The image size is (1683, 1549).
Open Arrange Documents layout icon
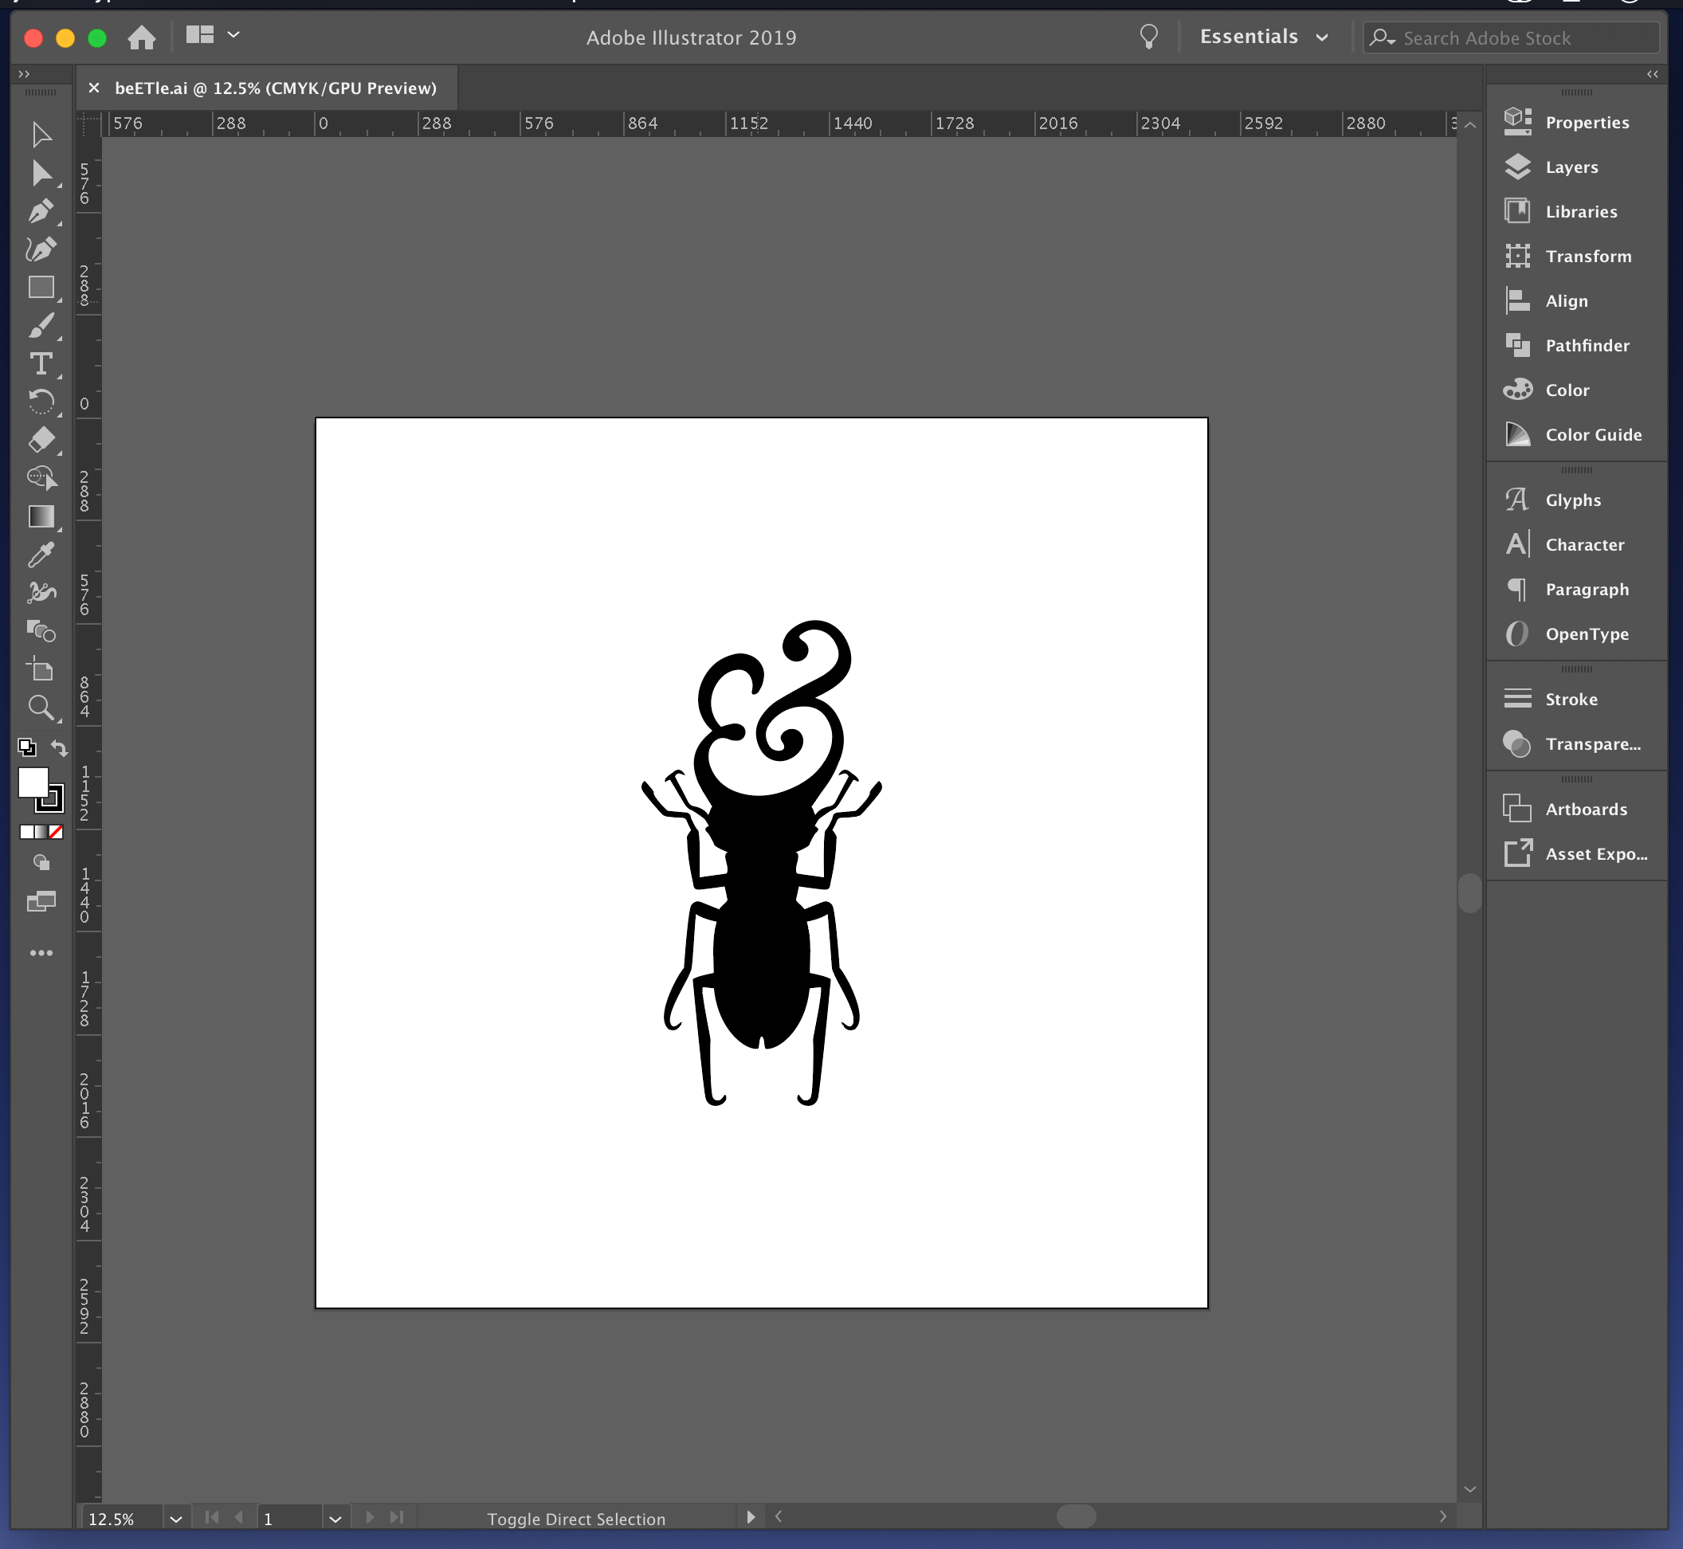click(199, 34)
